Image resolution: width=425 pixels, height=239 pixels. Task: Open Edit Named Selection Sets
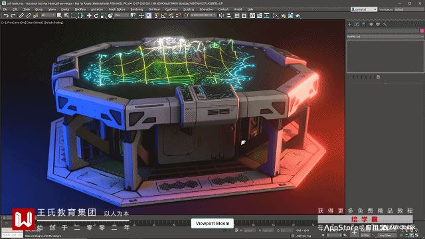click(x=187, y=16)
